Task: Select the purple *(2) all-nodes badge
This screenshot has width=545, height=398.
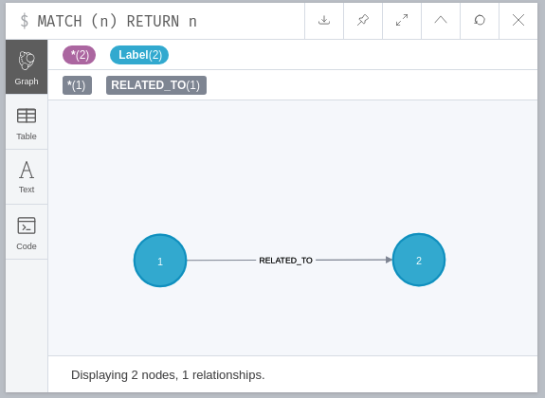Action: [x=79, y=55]
